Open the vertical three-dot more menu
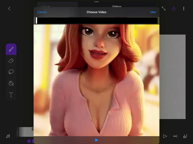The width and height of the screenshot is (193, 144). 184,9
